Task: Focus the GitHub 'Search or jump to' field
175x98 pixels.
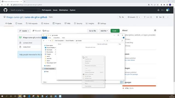Action: 25,10
